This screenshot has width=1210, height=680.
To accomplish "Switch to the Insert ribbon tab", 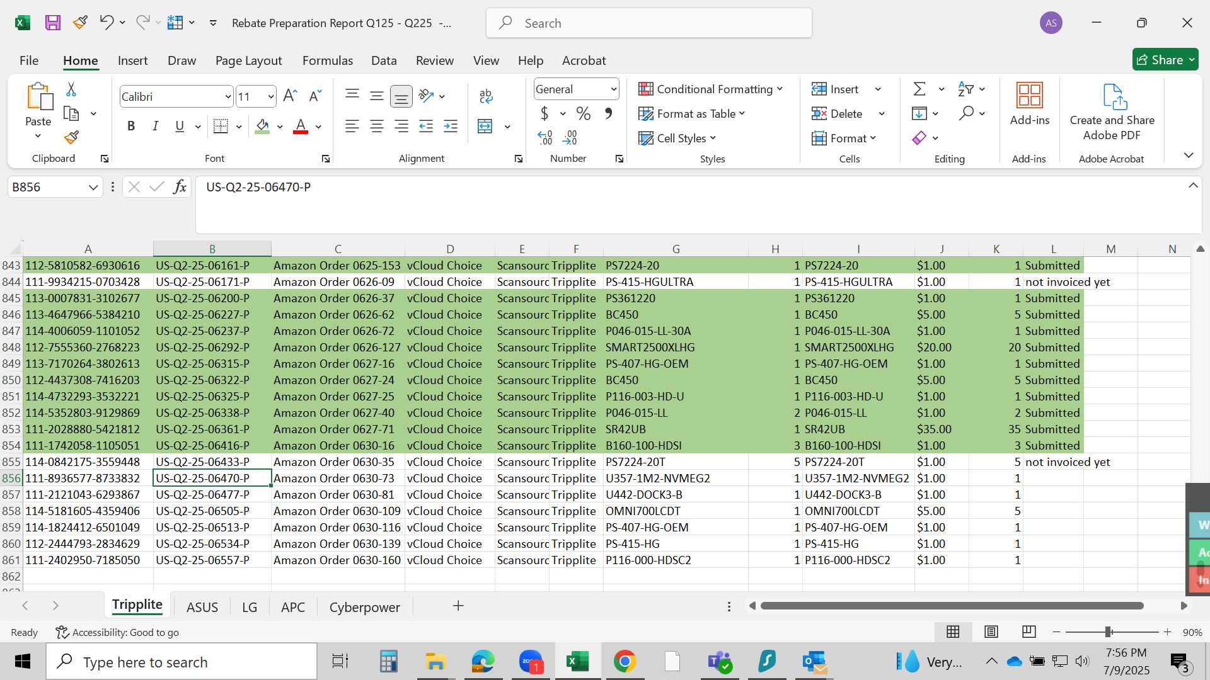I will coord(132,60).
